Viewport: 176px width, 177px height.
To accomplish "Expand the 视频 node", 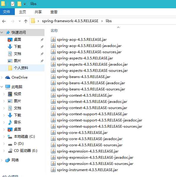I will [4, 94].
